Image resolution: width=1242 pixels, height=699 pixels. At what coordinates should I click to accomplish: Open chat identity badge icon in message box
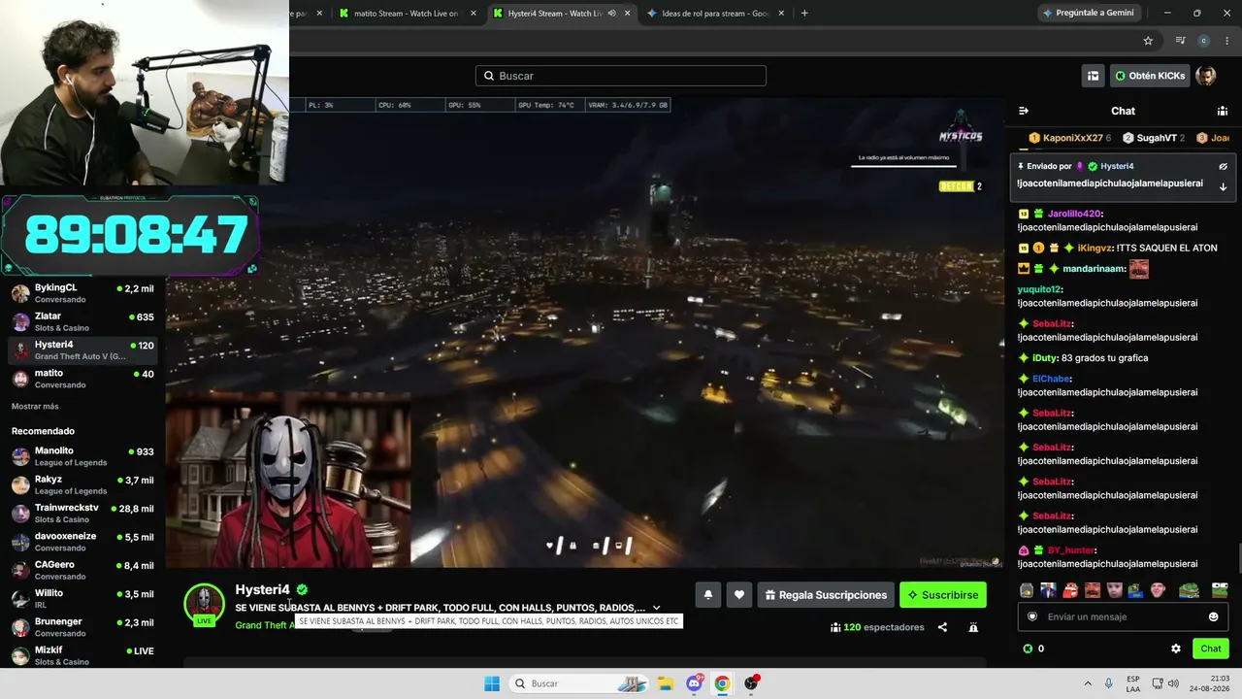(x=1032, y=616)
